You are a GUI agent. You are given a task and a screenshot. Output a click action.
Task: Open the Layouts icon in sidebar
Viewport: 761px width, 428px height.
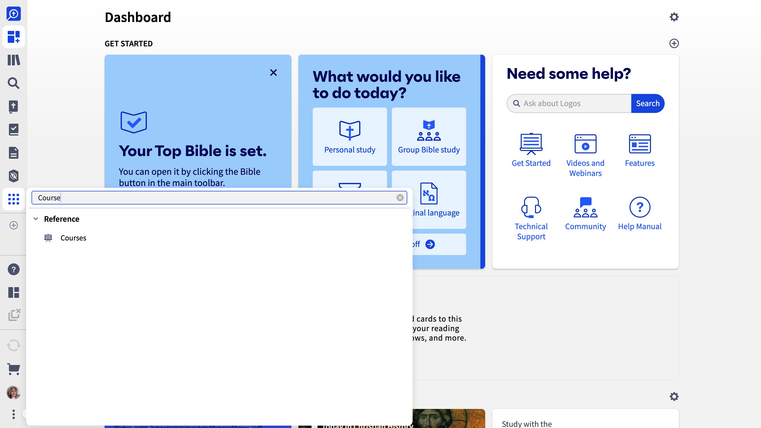(13, 292)
